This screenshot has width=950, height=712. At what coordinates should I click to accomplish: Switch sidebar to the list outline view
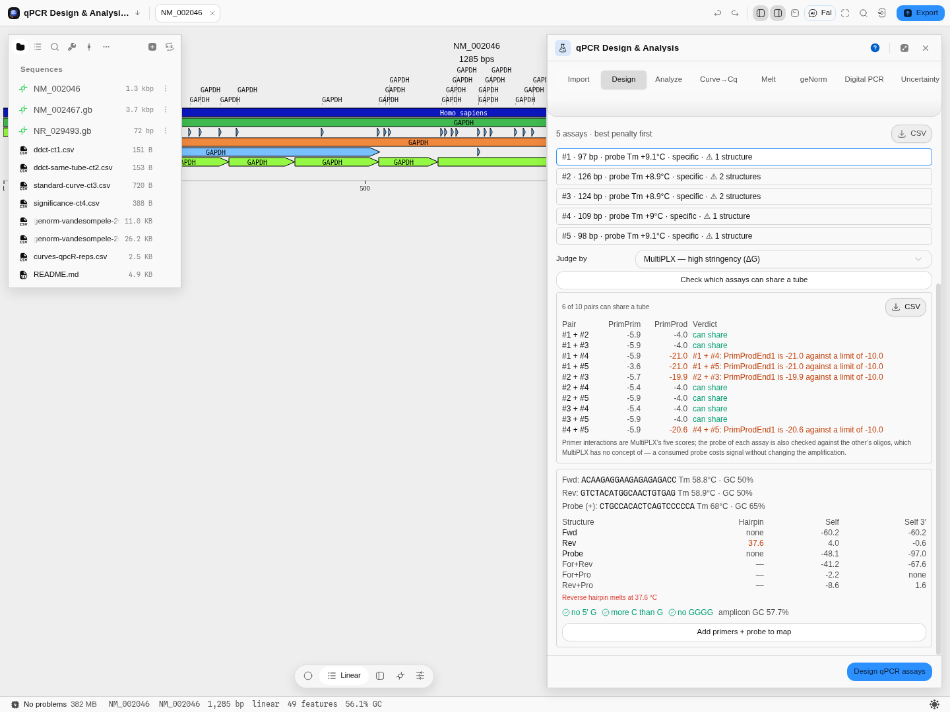click(38, 47)
